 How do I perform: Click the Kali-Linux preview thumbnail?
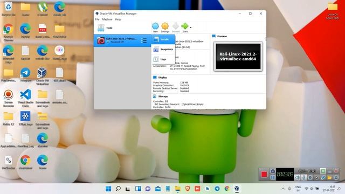(238, 57)
